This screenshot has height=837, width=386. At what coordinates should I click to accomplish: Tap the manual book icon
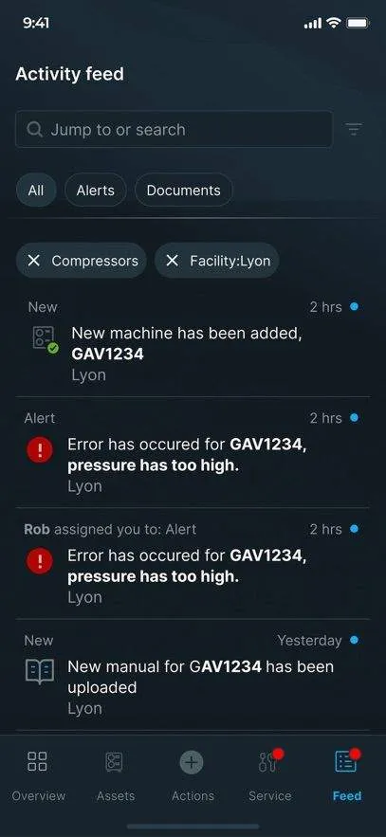40,671
